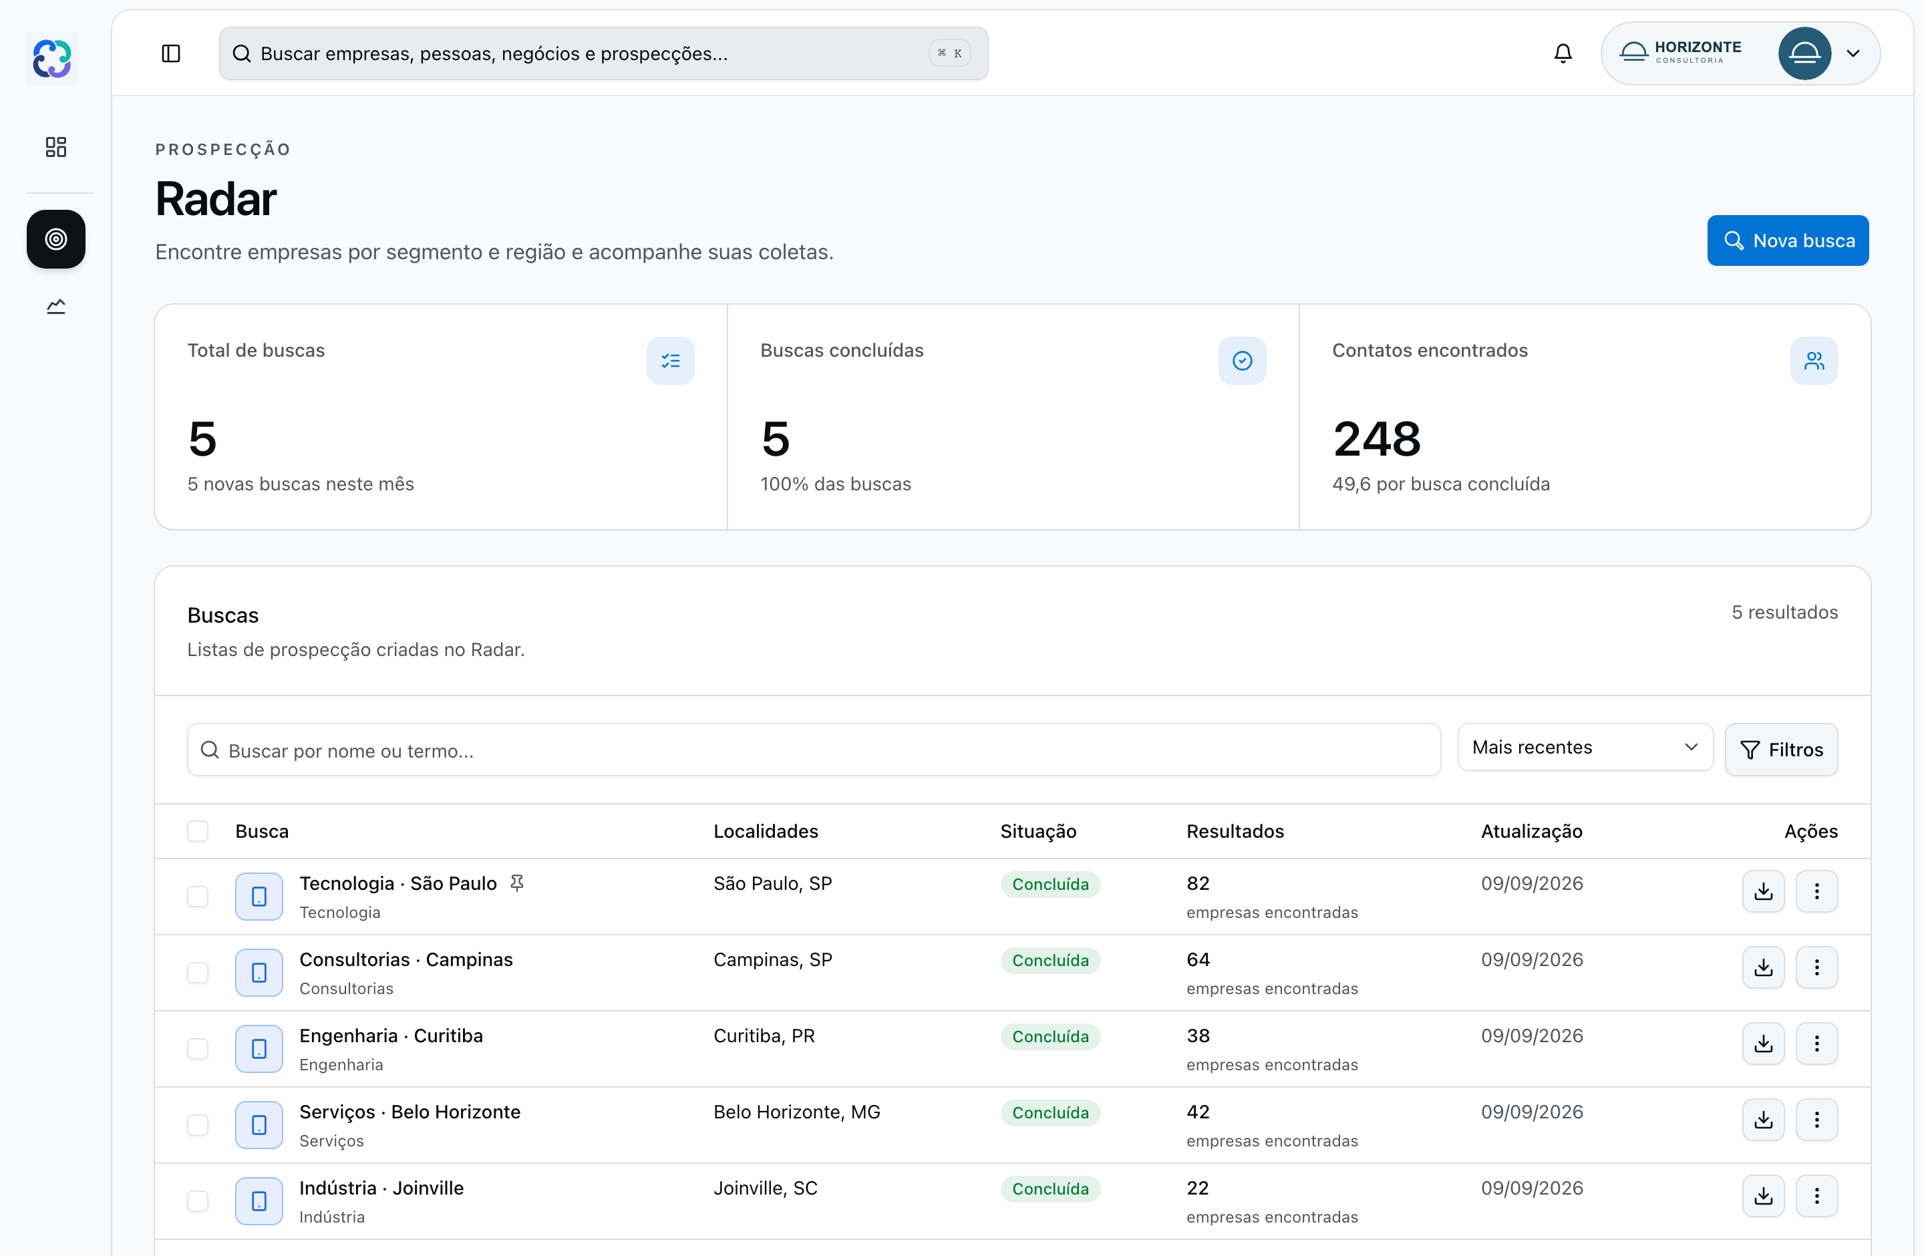Open the Serviços · Belo Horizonte search

point(410,1112)
